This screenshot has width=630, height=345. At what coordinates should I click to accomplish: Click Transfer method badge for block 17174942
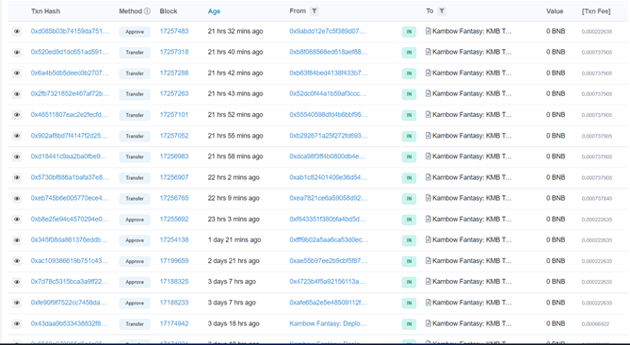[135, 324]
